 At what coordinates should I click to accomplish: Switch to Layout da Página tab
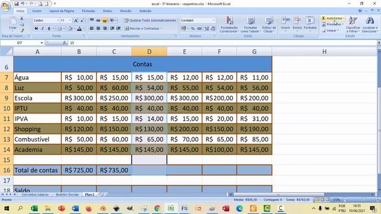pos(61,11)
